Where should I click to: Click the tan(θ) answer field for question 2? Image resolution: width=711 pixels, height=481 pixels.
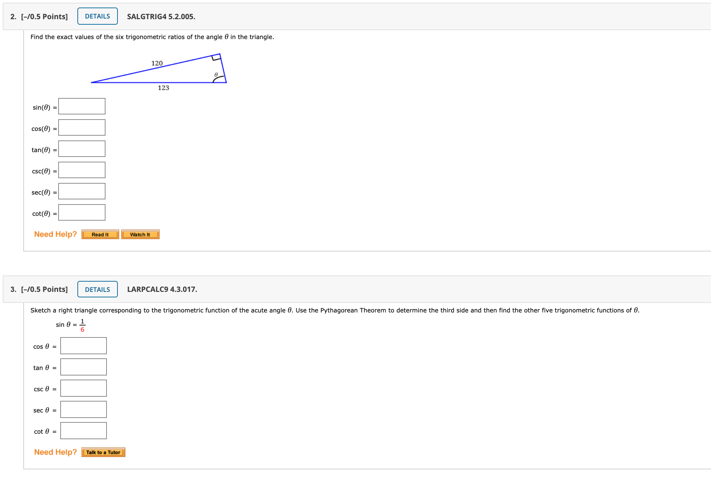(x=82, y=148)
